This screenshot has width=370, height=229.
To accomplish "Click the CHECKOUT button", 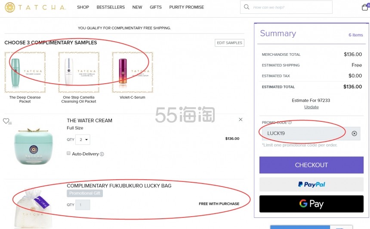I will (x=311, y=165).
